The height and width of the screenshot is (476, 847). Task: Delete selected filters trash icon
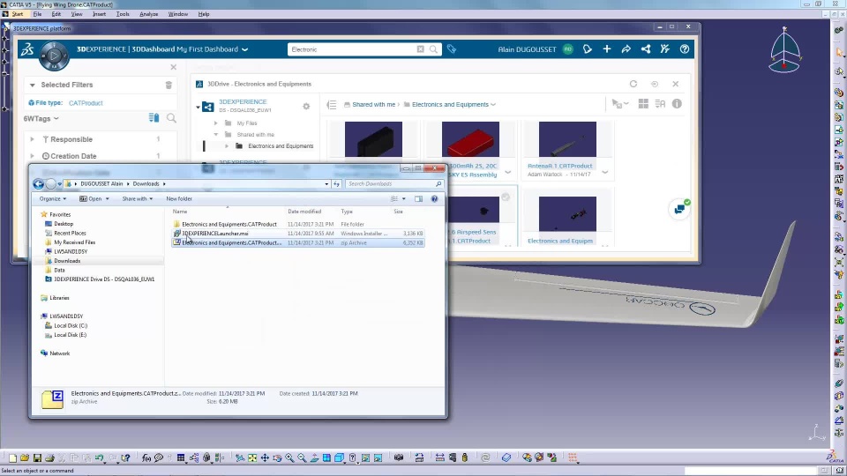(169, 85)
